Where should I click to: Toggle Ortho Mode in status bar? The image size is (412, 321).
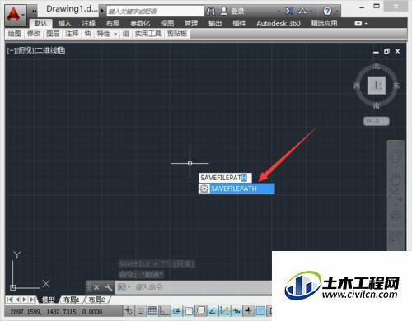point(164,311)
